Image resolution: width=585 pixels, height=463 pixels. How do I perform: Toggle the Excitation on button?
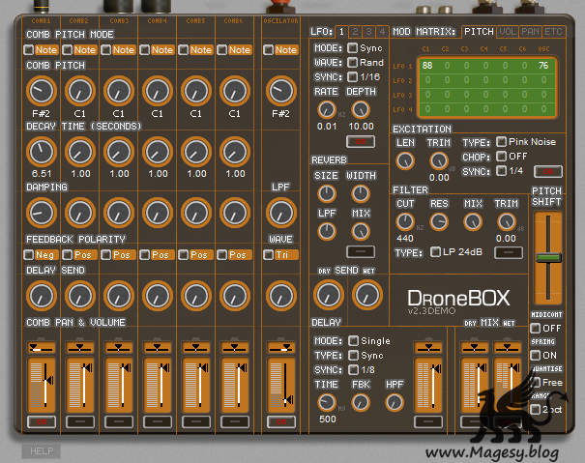coord(548,172)
